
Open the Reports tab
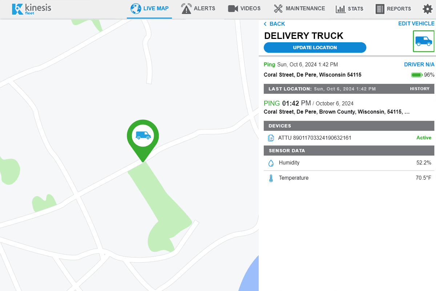click(x=393, y=9)
